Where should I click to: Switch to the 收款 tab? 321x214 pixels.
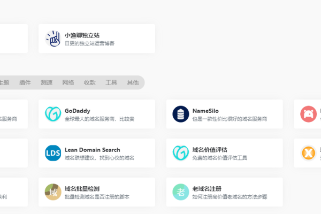(90, 82)
